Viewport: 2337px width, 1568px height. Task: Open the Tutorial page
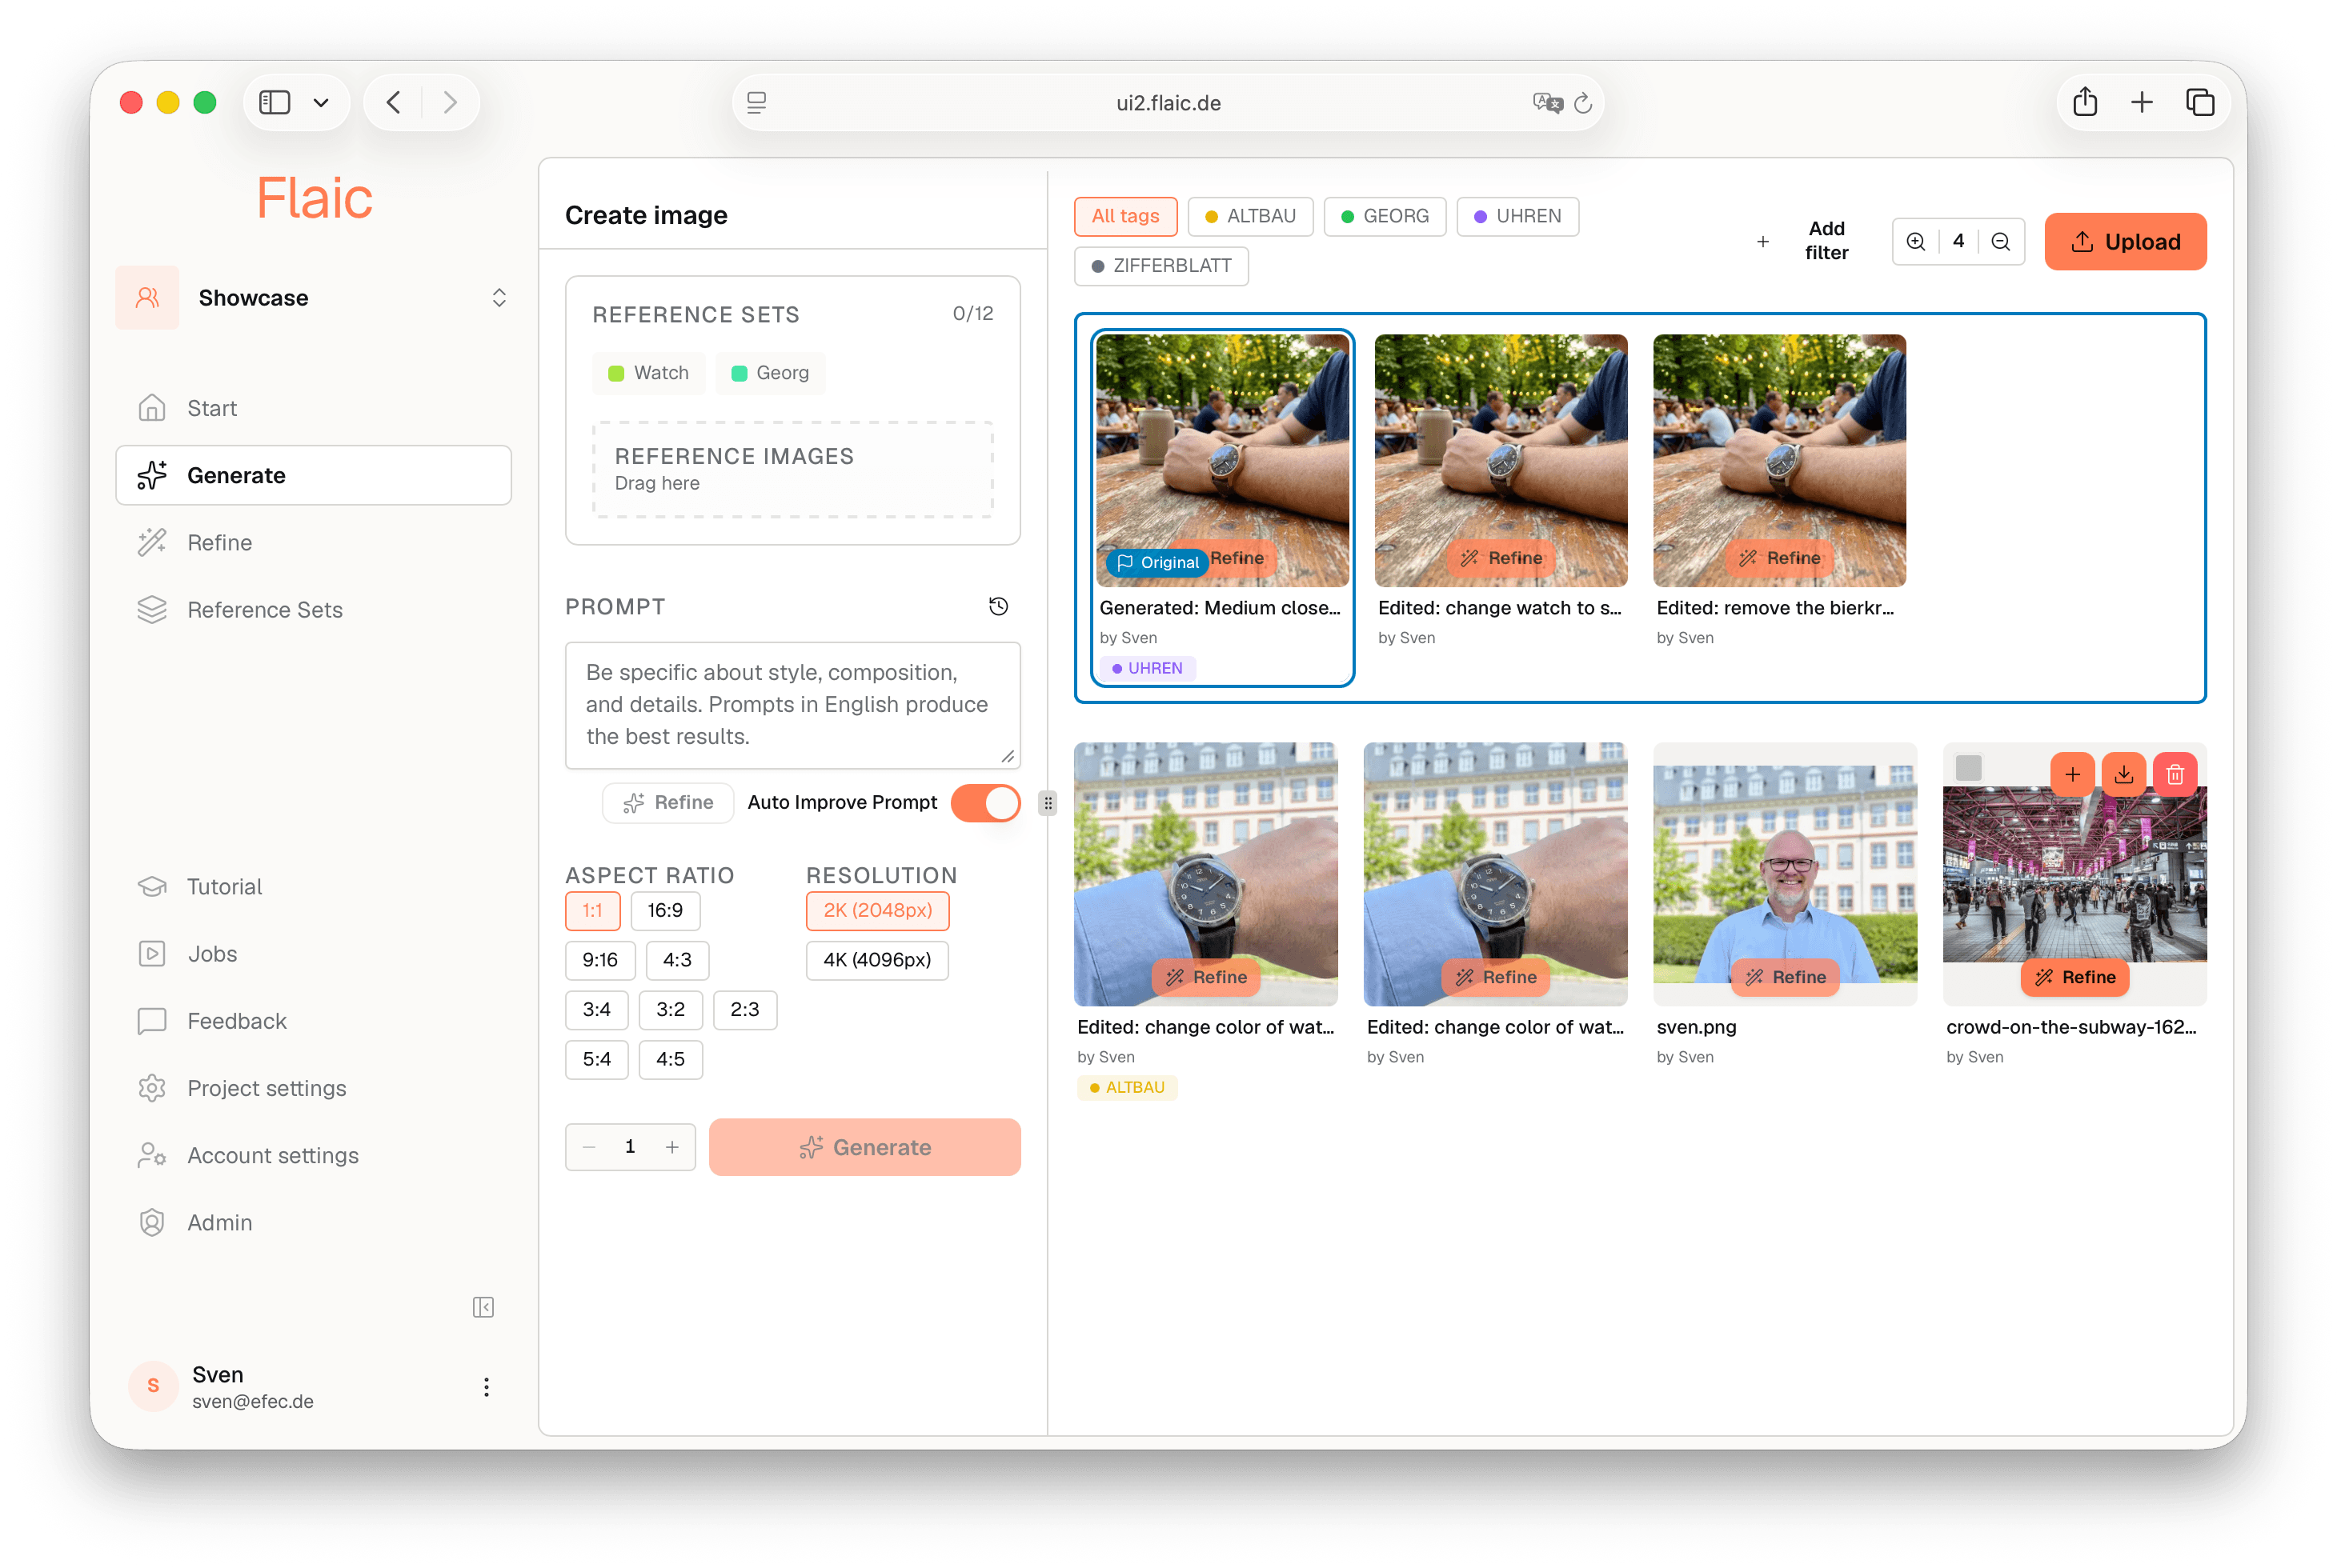(x=314, y=887)
